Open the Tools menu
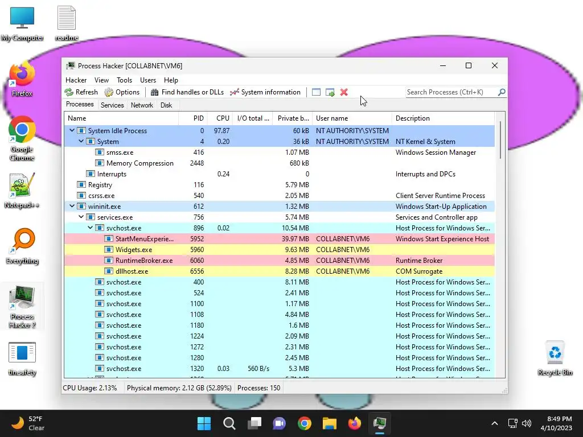 pos(124,80)
